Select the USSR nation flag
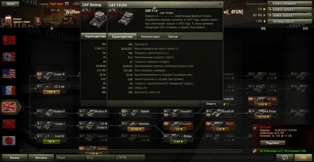314x162 pixels. pyautogui.click(x=9, y=40)
